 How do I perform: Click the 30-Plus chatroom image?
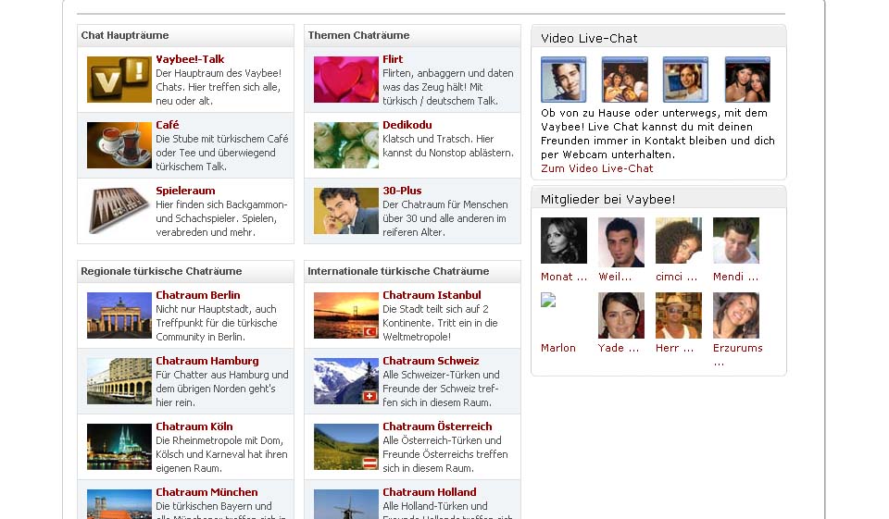tap(346, 211)
